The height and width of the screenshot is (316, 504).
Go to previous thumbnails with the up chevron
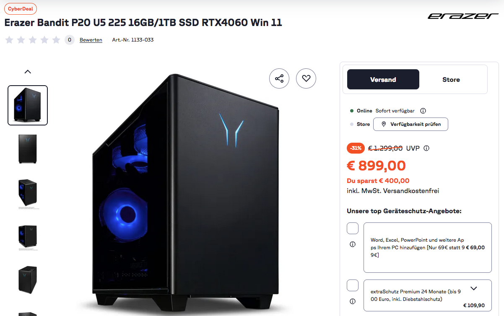pyautogui.click(x=28, y=72)
